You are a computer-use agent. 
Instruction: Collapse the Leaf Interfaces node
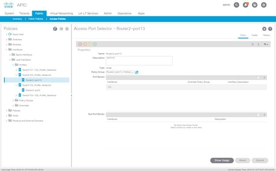10,60
